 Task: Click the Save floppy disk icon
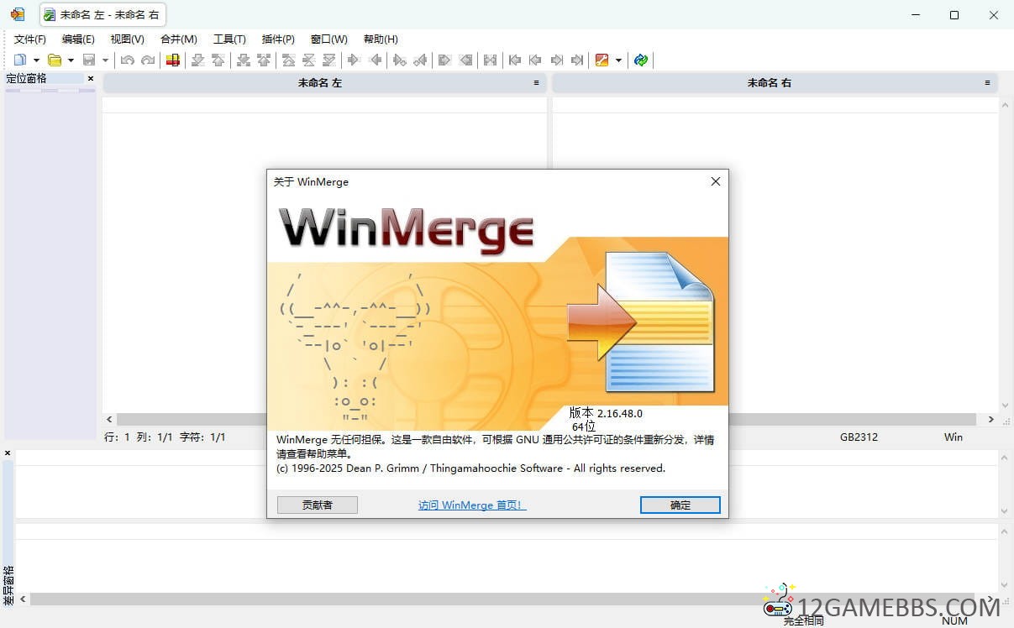pos(89,60)
